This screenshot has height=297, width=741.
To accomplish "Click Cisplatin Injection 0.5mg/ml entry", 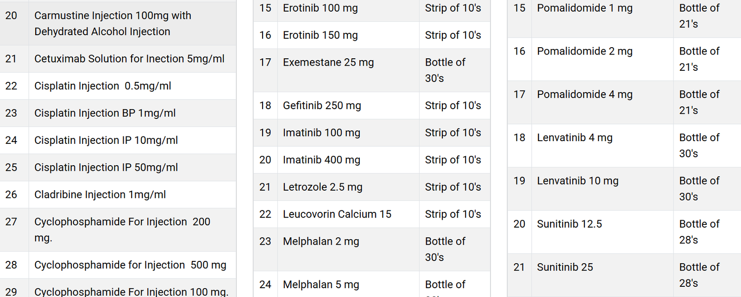I will 103,86.
